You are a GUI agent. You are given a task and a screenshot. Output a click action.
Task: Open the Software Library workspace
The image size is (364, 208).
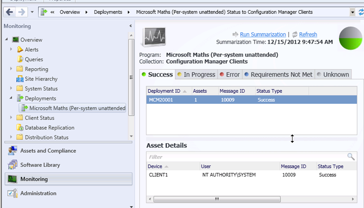click(68, 165)
